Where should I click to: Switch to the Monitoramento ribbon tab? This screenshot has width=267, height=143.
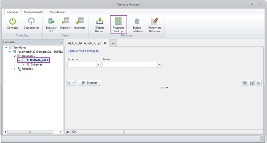34,12
